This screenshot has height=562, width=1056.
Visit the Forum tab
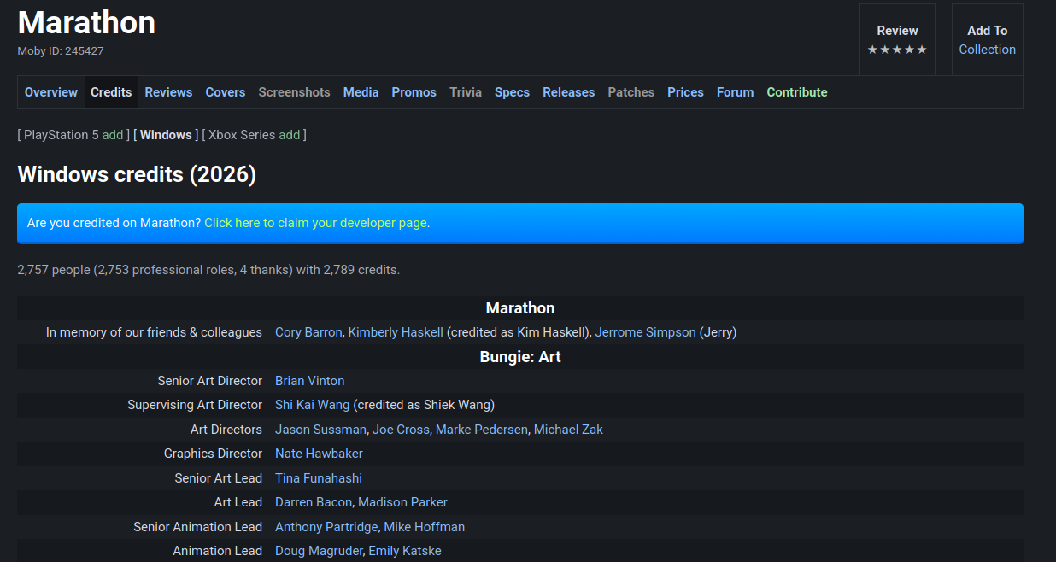[x=735, y=92]
